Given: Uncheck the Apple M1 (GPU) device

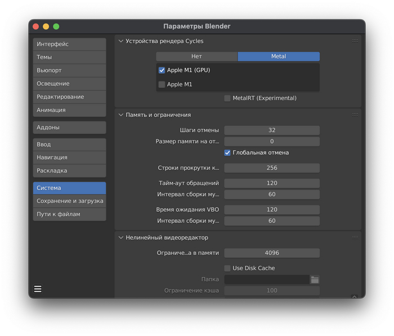Looking at the screenshot, I should click(x=162, y=70).
